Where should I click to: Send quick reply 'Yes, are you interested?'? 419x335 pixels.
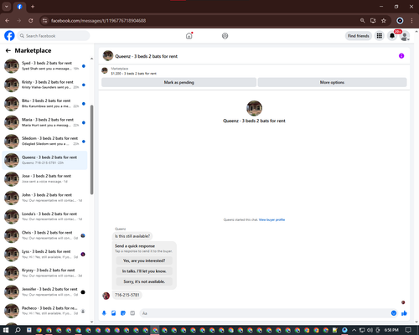coord(144,260)
